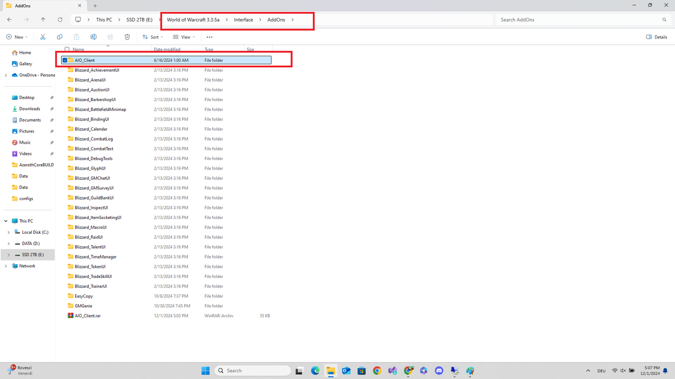Screen dimensions: 675x379
Task: Click chevron after AddOns in address bar
Action: point(293,19)
